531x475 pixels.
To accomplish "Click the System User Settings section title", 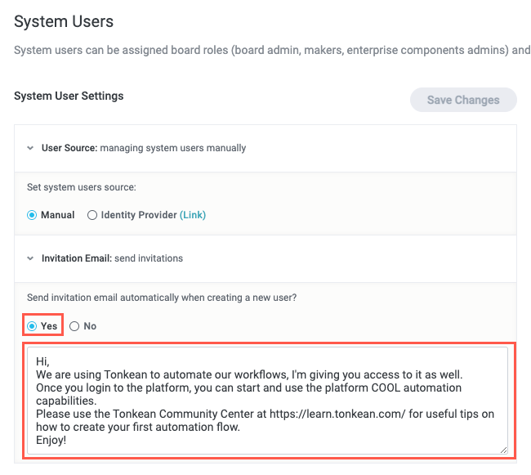I will click(x=69, y=96).
